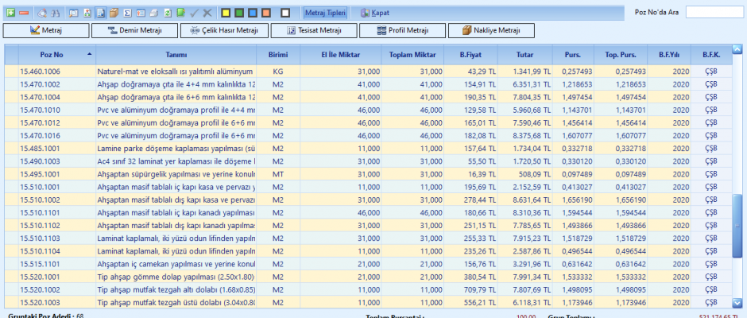Click the red minus remove icon
The height and width of the screenshot is (318, 747).
coord(24,13)
